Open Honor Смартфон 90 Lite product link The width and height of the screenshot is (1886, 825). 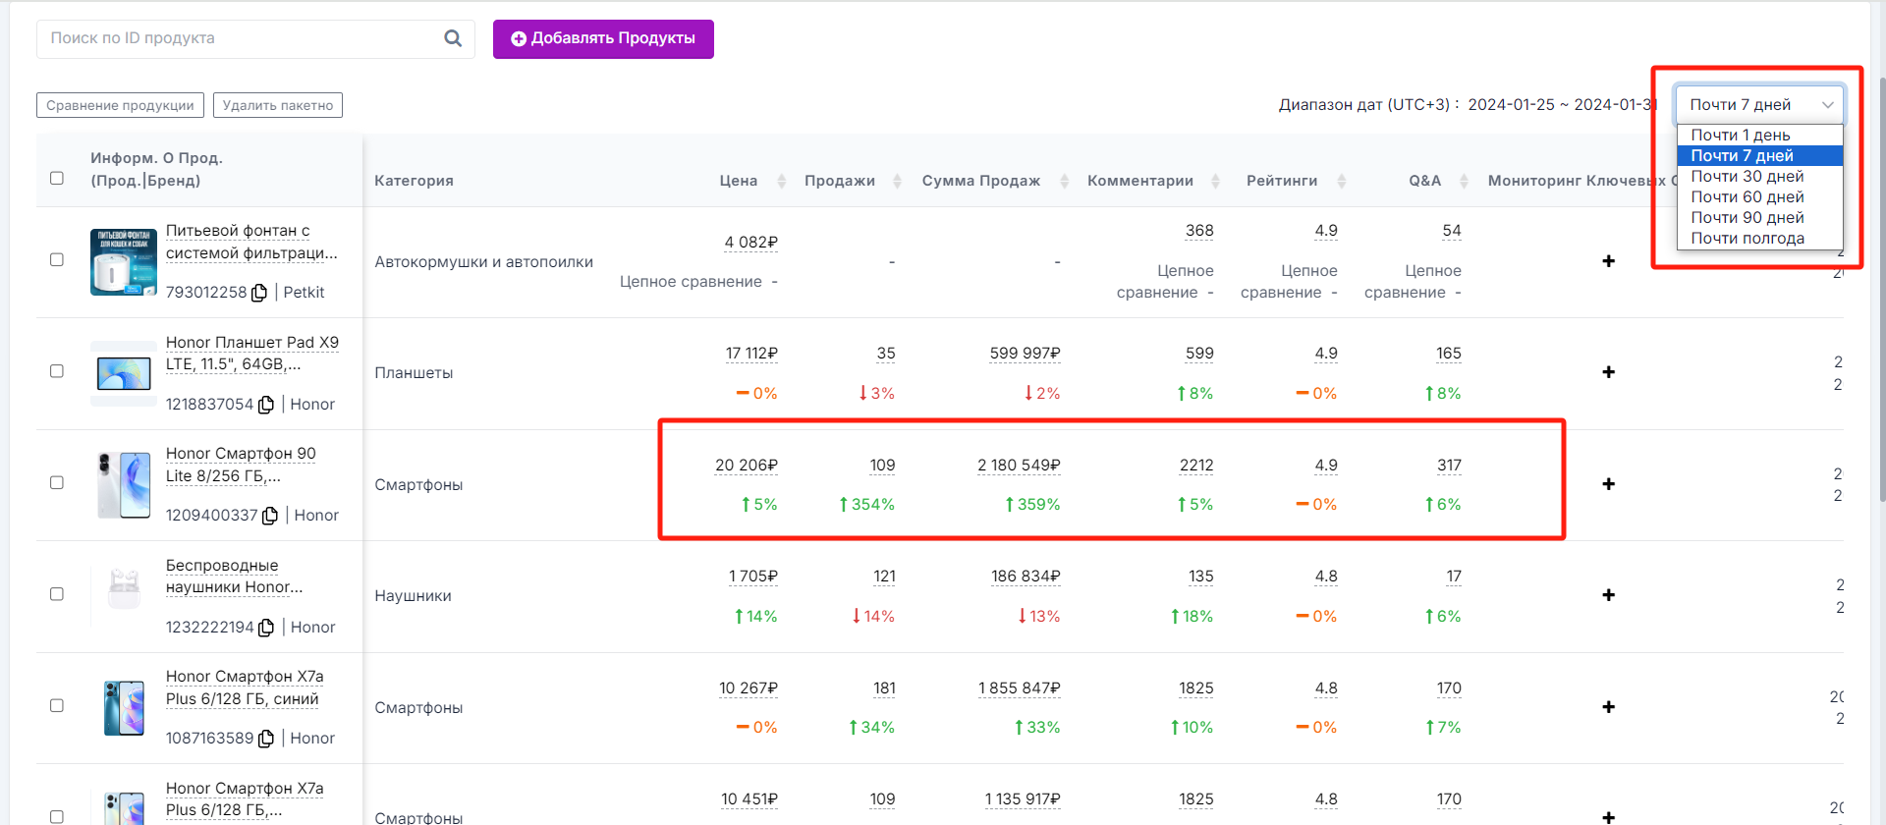[241, 465]
